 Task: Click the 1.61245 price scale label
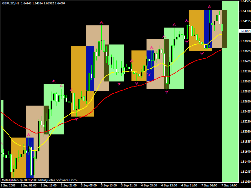tap(245, 172)
